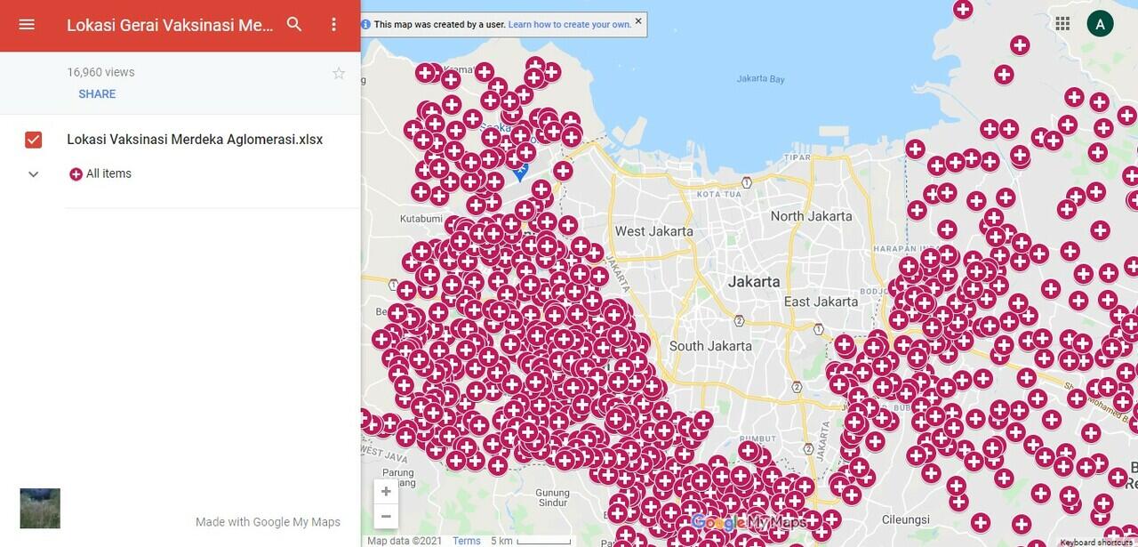1138x547 pixels.
Task: Open Keyboard shortcuts
Action: [1096, 543]
